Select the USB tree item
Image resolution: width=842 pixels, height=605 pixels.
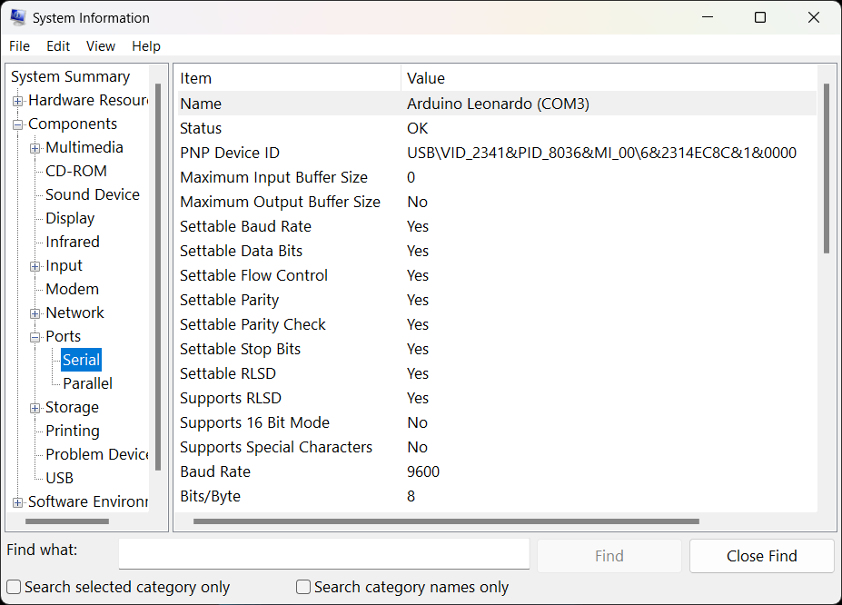pyautogui.click(x=59, y=479)
